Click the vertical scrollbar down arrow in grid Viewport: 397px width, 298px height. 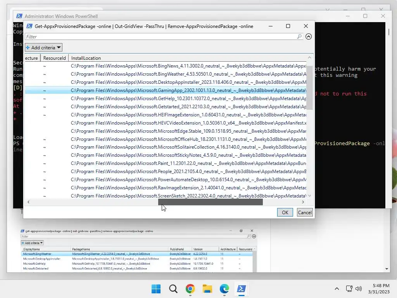point(309,196)
